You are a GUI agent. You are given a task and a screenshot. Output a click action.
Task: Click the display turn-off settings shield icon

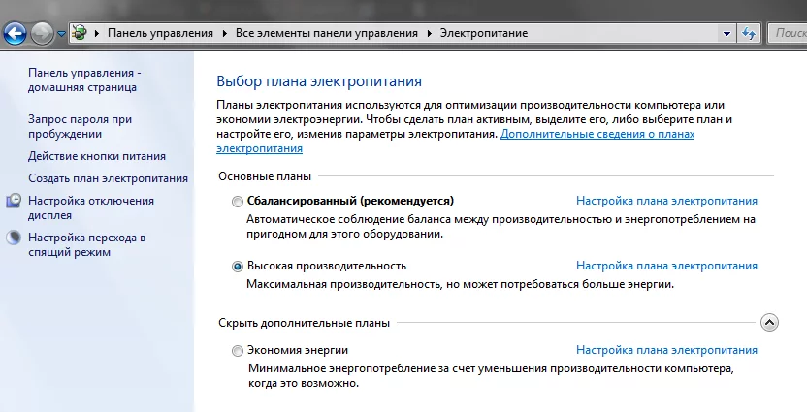pos(15,201)
